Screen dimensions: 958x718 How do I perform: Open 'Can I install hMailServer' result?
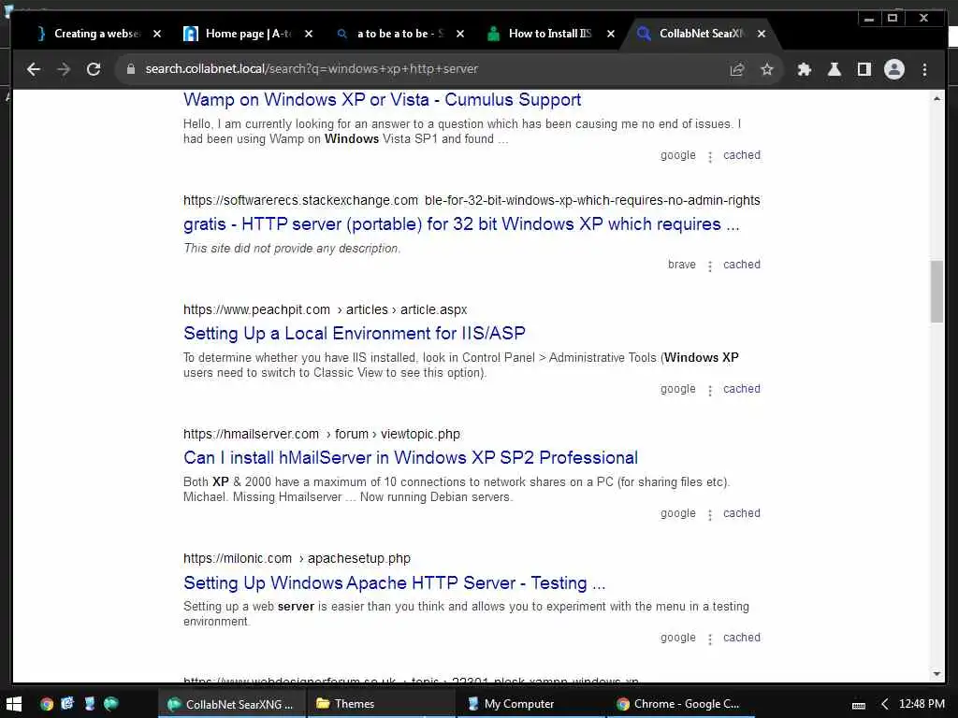411,458
